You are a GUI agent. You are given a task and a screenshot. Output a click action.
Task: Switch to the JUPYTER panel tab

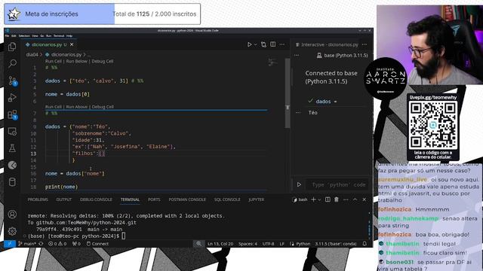[x=257, y=199]
